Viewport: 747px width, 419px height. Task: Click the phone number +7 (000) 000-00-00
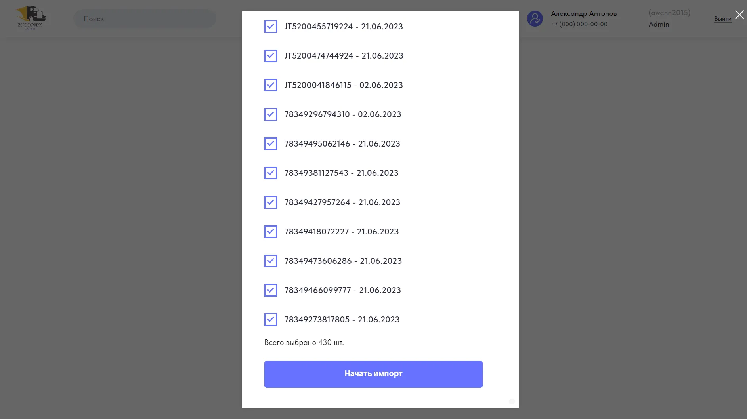point(579,24)
